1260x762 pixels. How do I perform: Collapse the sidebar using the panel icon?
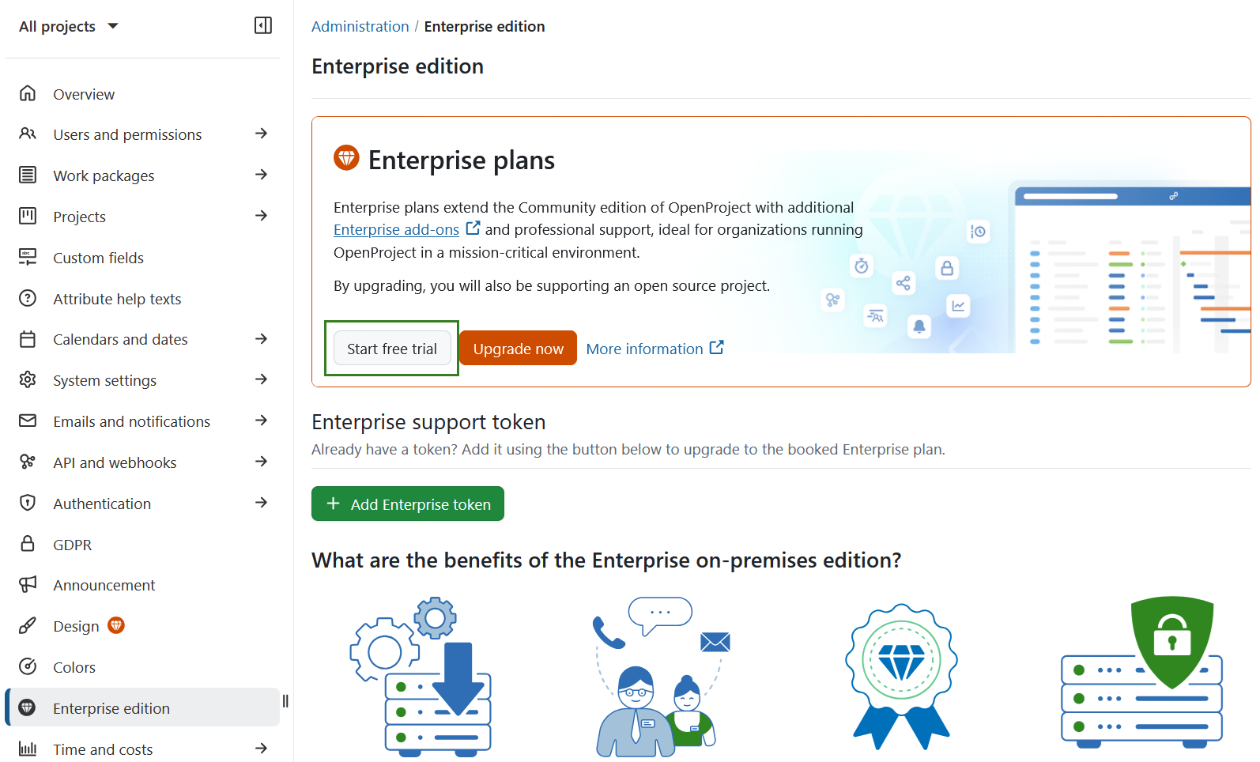coord(262,25)
